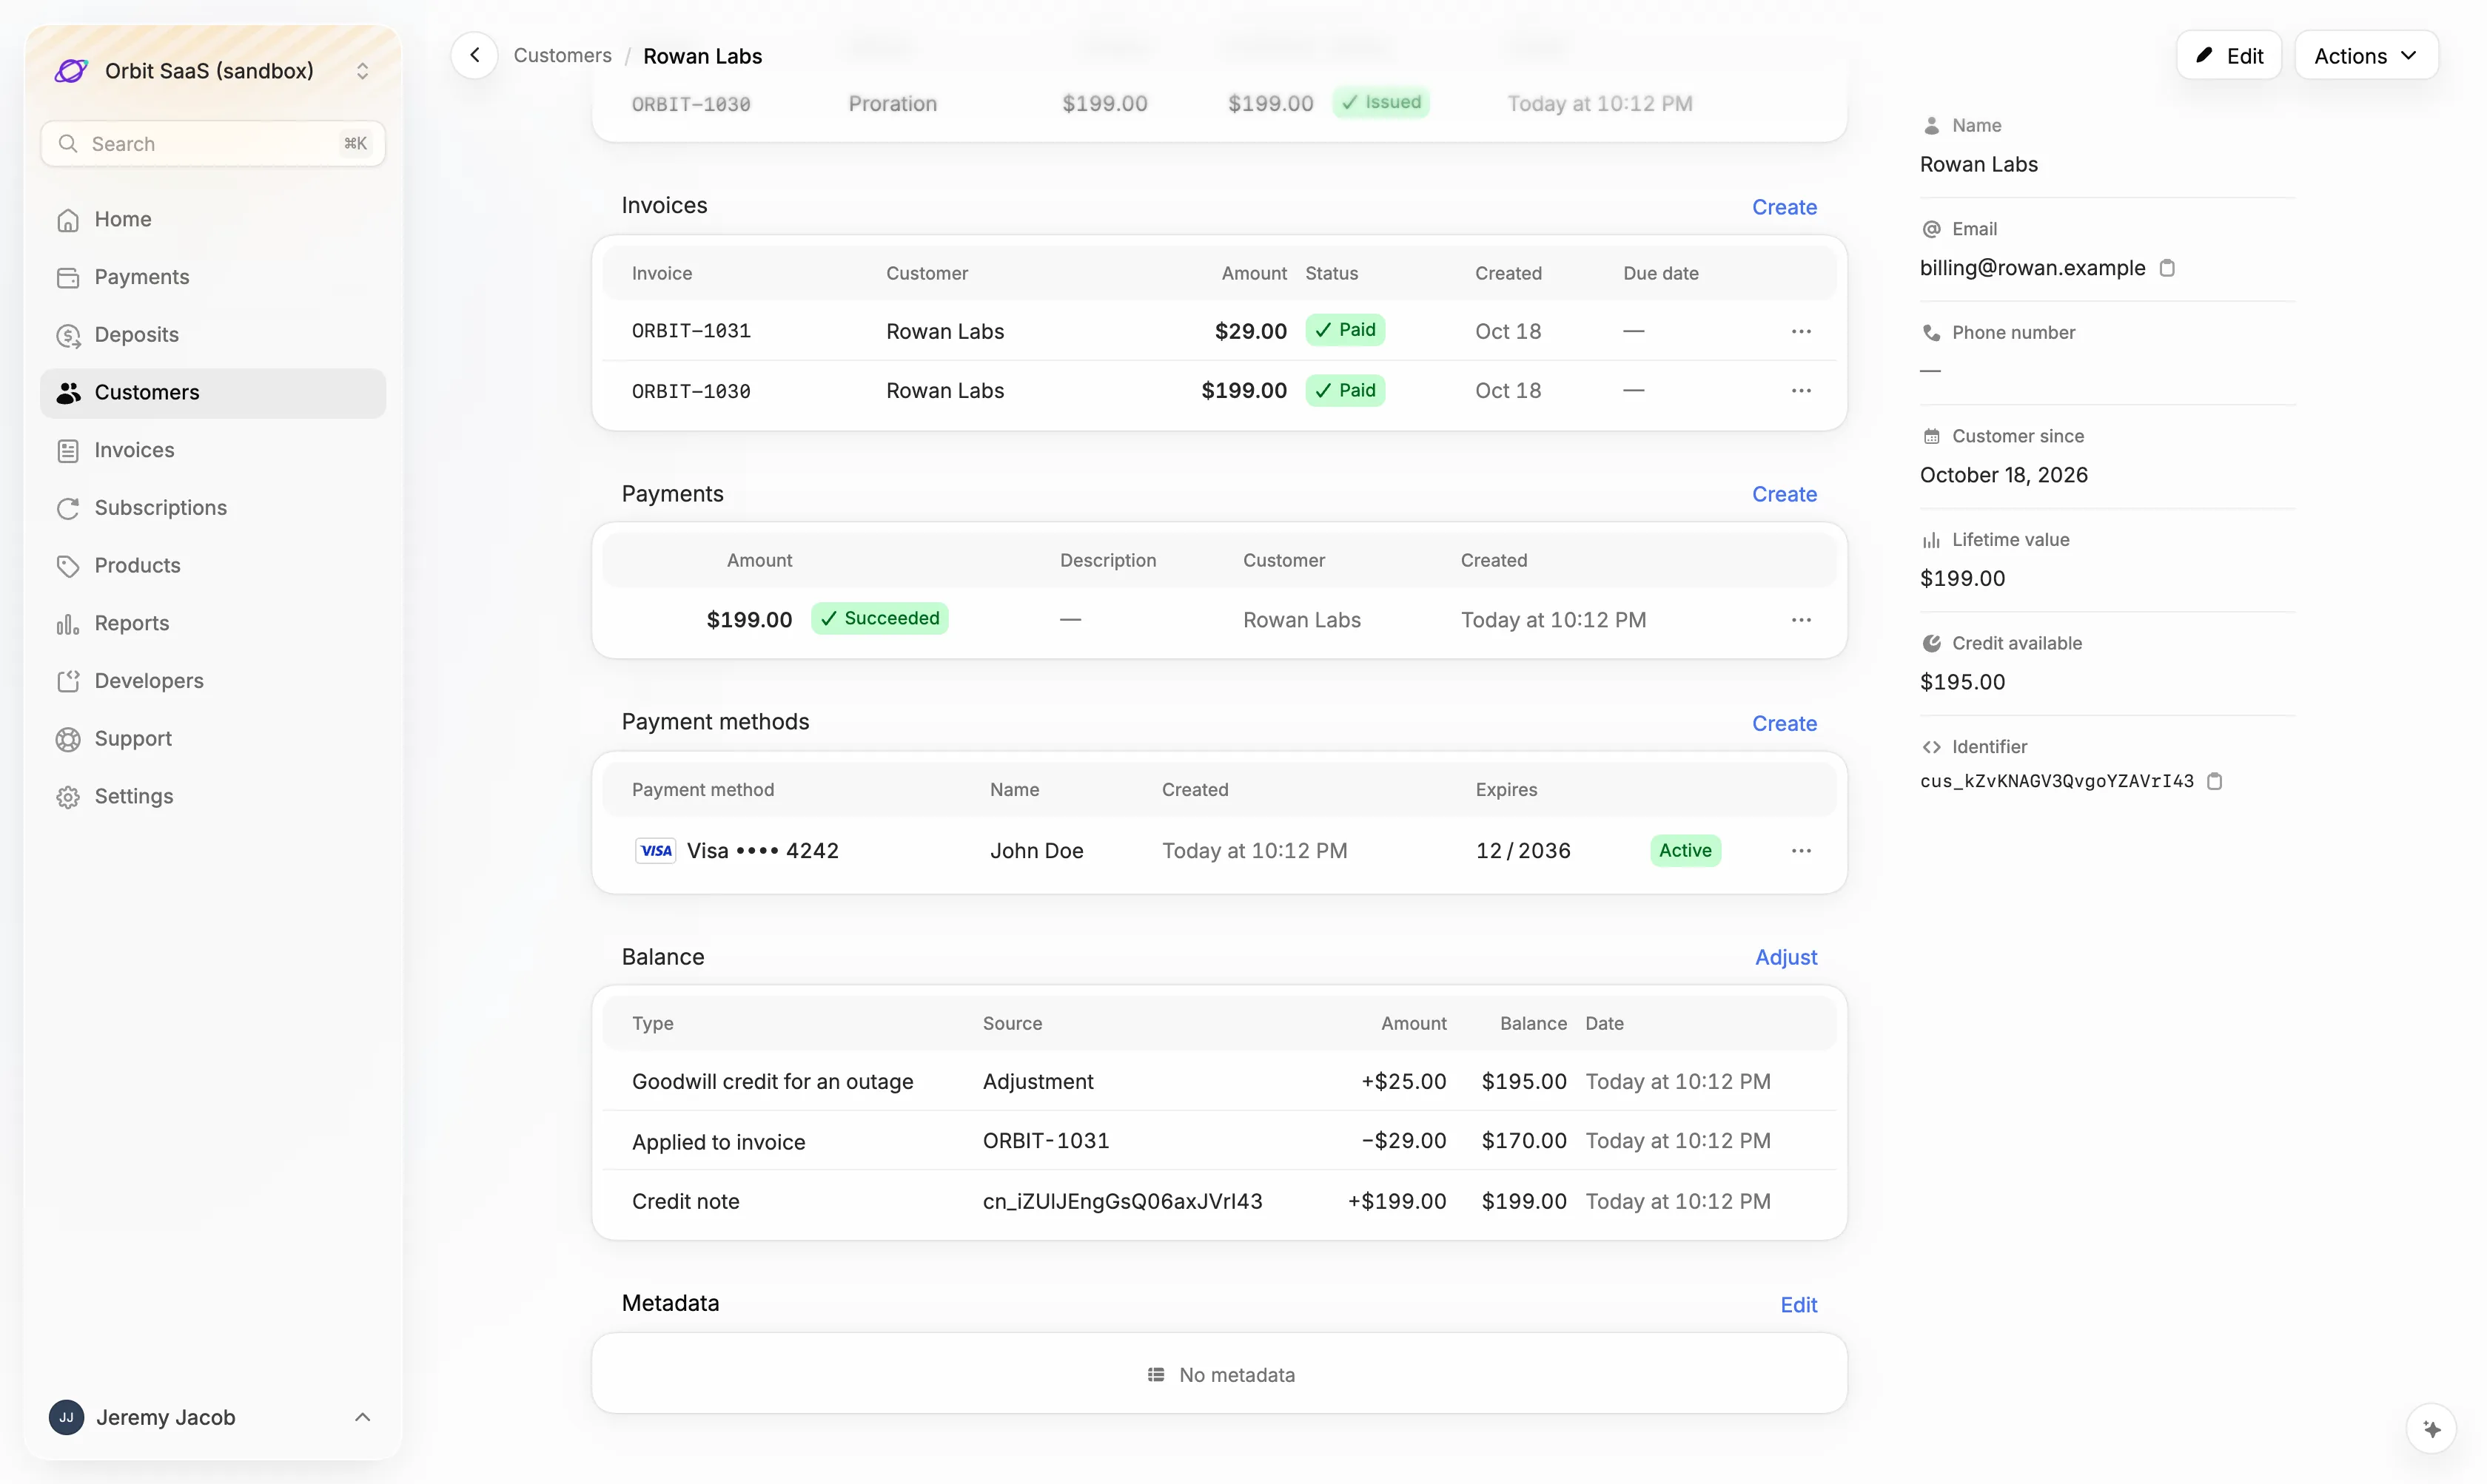Image resolution: width=2487 pixels, height=1484 pixels.
Task: Open the Invoices page from the sidebar
Action: click(x=213, y=450)
